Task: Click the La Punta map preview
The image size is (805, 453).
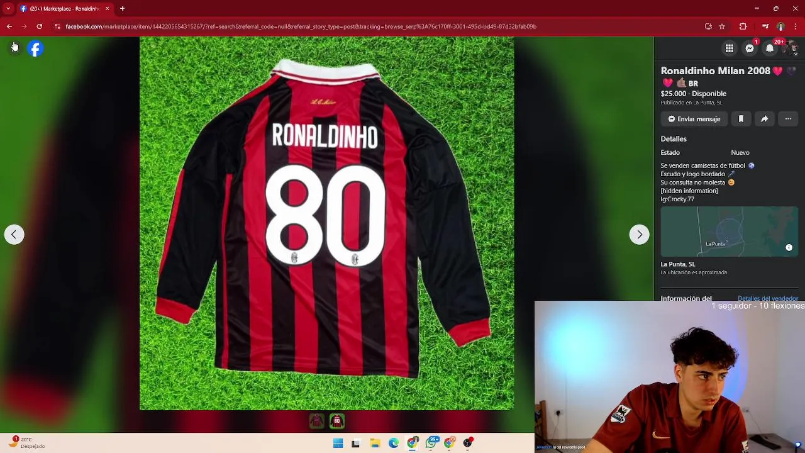Action: (729, 231)
